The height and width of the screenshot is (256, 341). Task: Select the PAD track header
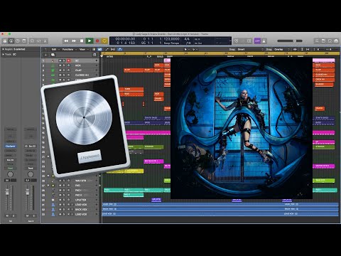click(x=70, y=186)
